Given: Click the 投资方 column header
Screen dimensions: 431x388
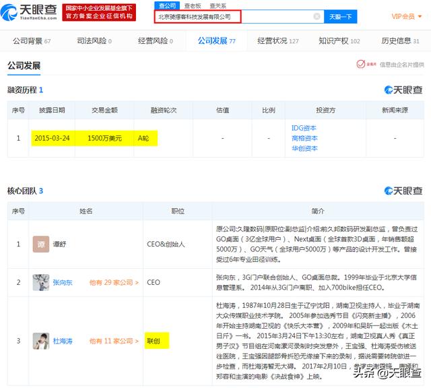Looking at the screenshot, I should 325,110.
